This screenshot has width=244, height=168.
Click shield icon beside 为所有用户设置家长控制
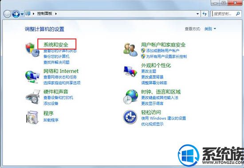[x=143, y=56]
